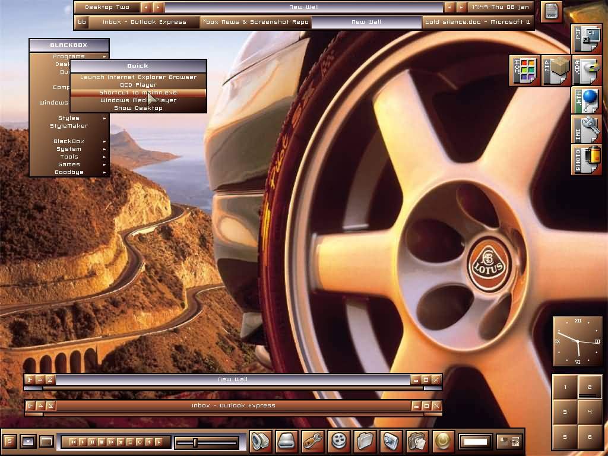
Task: Click the Desktop Two workspace label
Action: pyautogui.click(x=107, y=7)
